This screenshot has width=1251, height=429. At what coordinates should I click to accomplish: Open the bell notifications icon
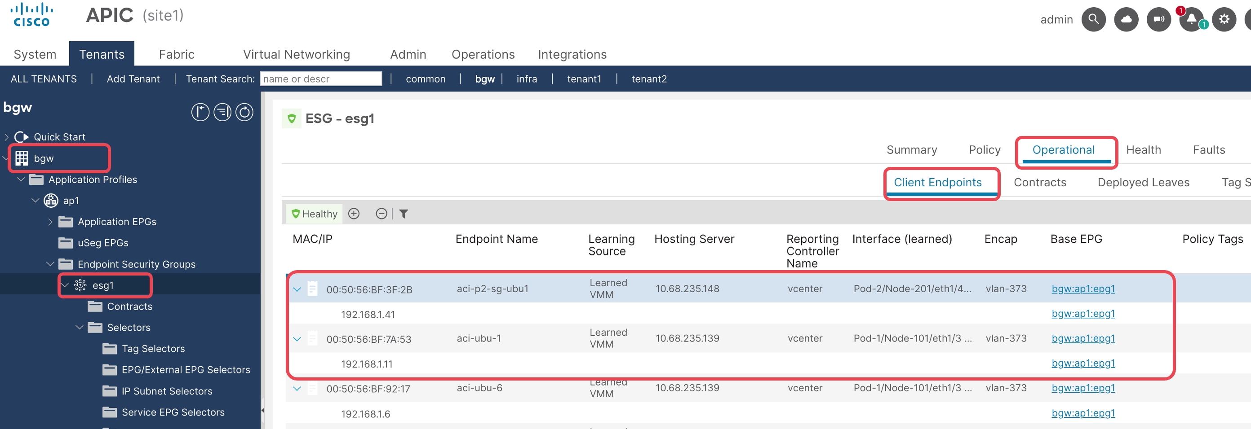pyautogui.click(x=1191, y=19)
